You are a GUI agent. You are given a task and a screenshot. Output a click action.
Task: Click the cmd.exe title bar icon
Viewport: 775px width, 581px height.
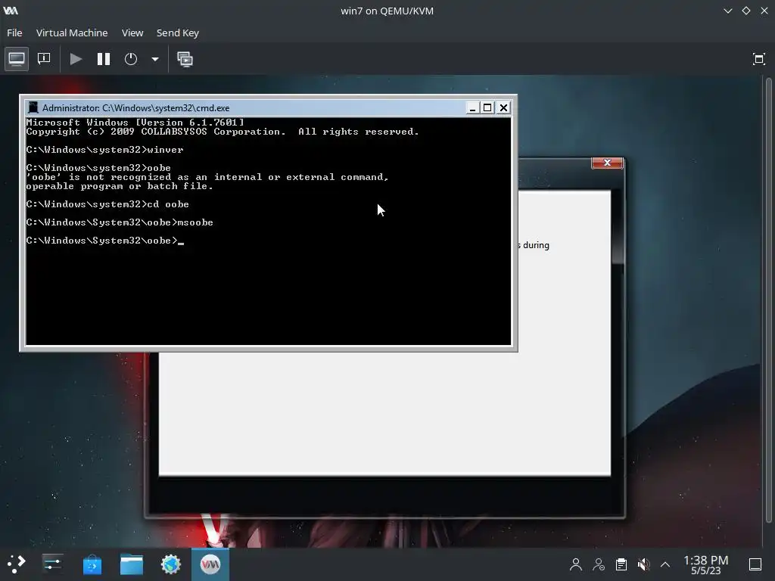[x=33, y=107]
